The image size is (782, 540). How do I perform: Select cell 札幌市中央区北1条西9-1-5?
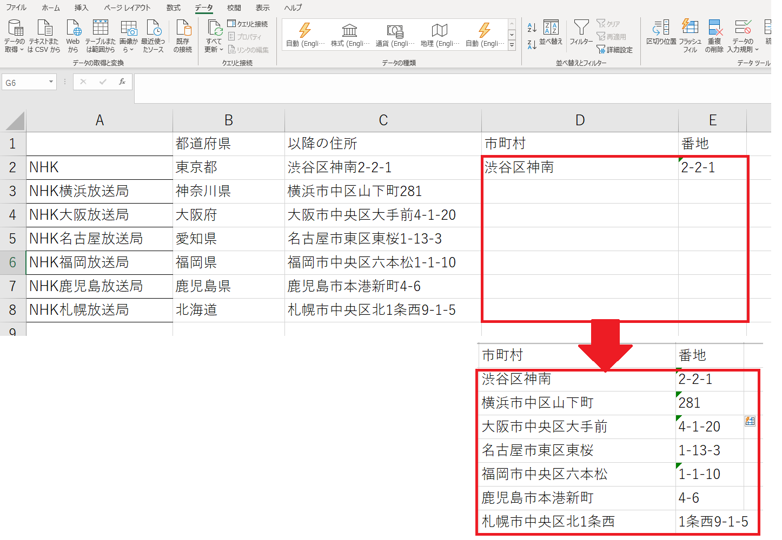(383, 310)
